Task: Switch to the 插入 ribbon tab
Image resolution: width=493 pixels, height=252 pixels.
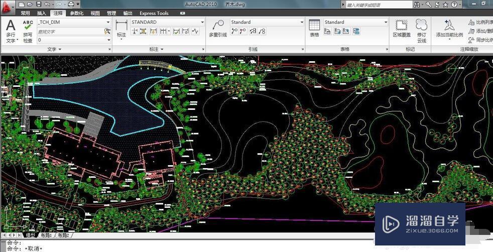Action: click(x=42, y=13)
